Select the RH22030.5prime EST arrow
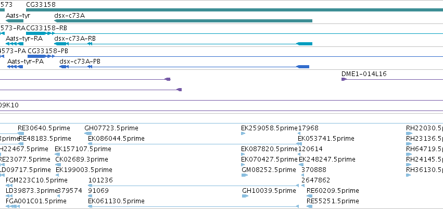Viewport: 443px width, 209px height. click(x=409, y=133)
